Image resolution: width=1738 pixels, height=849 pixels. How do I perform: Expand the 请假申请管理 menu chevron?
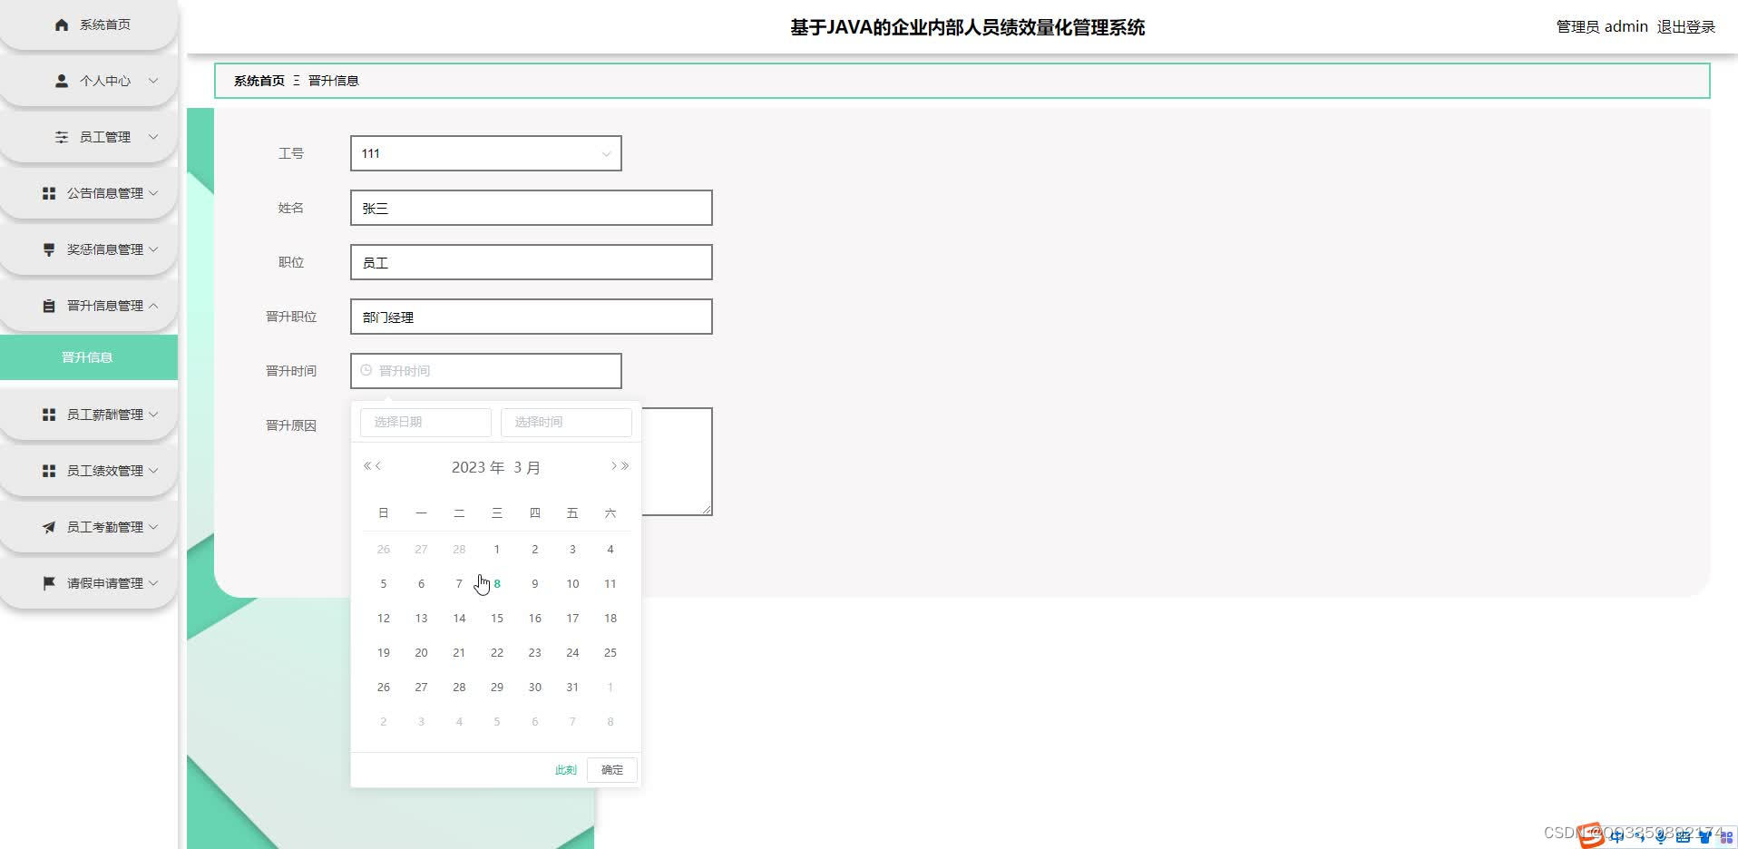click(x=153, y=583)
